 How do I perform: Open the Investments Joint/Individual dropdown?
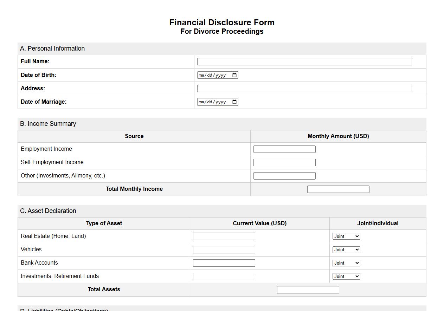(346, 276)
